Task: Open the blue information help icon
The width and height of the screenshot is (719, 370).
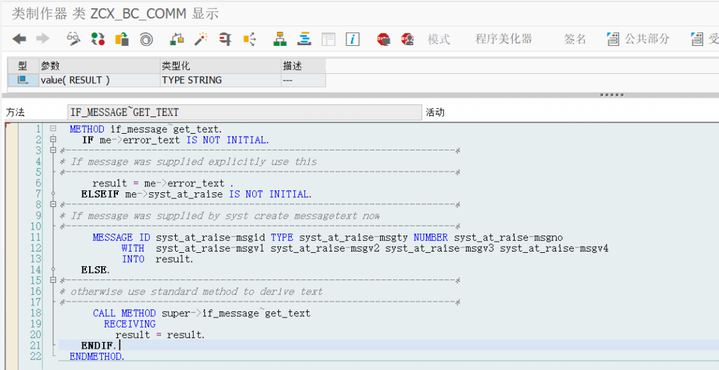Action: [x=352, y=39]
